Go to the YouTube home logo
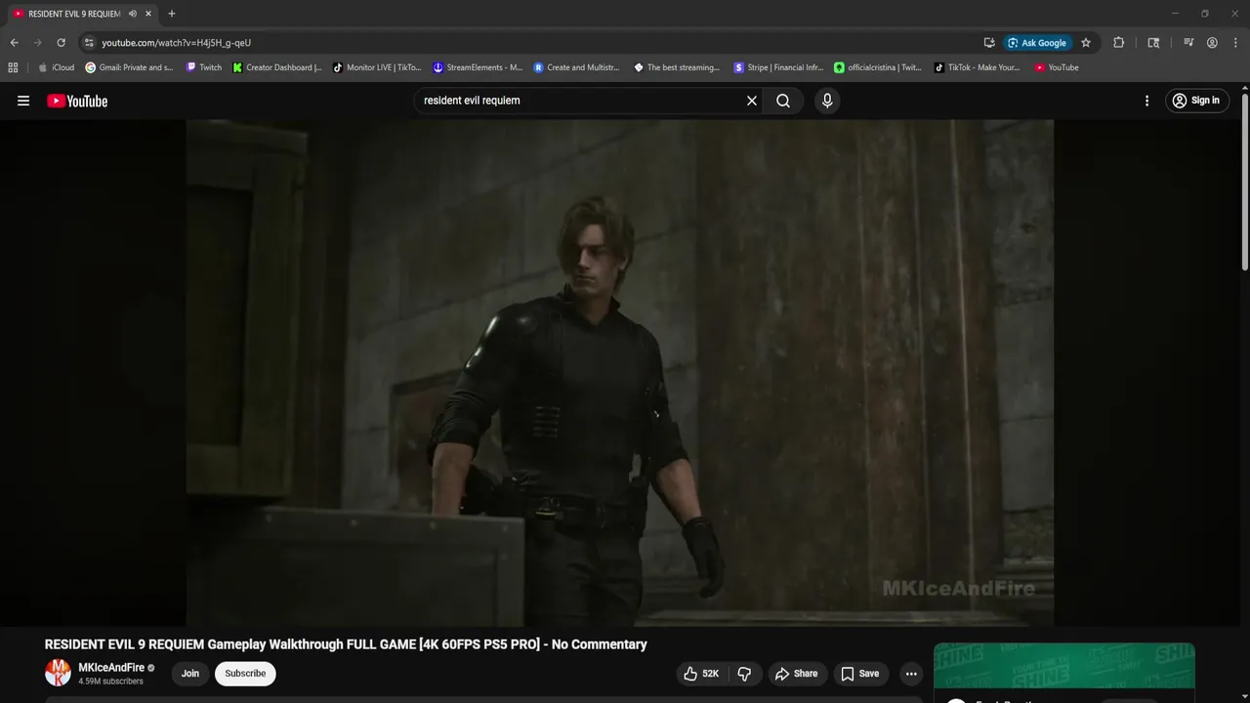Image resolution: width=1250 pixels, height=703 pixels. pyautogui.click(x=77, y=101)
